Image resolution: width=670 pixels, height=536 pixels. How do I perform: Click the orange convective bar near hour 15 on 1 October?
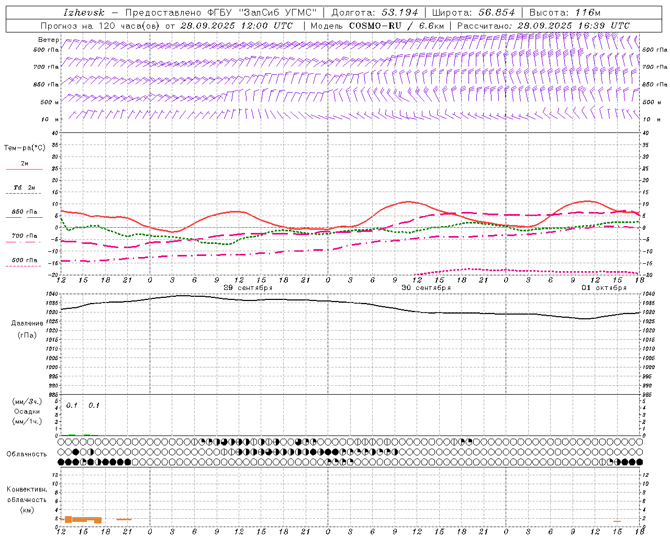pyautogui.click(x=617, y=521)
